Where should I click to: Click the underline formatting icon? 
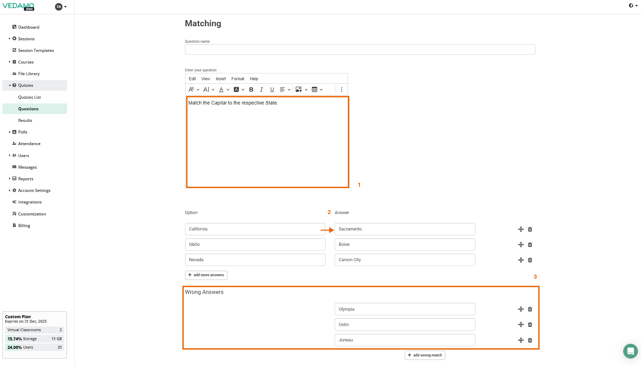pyautogui.click(x=272, y=89)
